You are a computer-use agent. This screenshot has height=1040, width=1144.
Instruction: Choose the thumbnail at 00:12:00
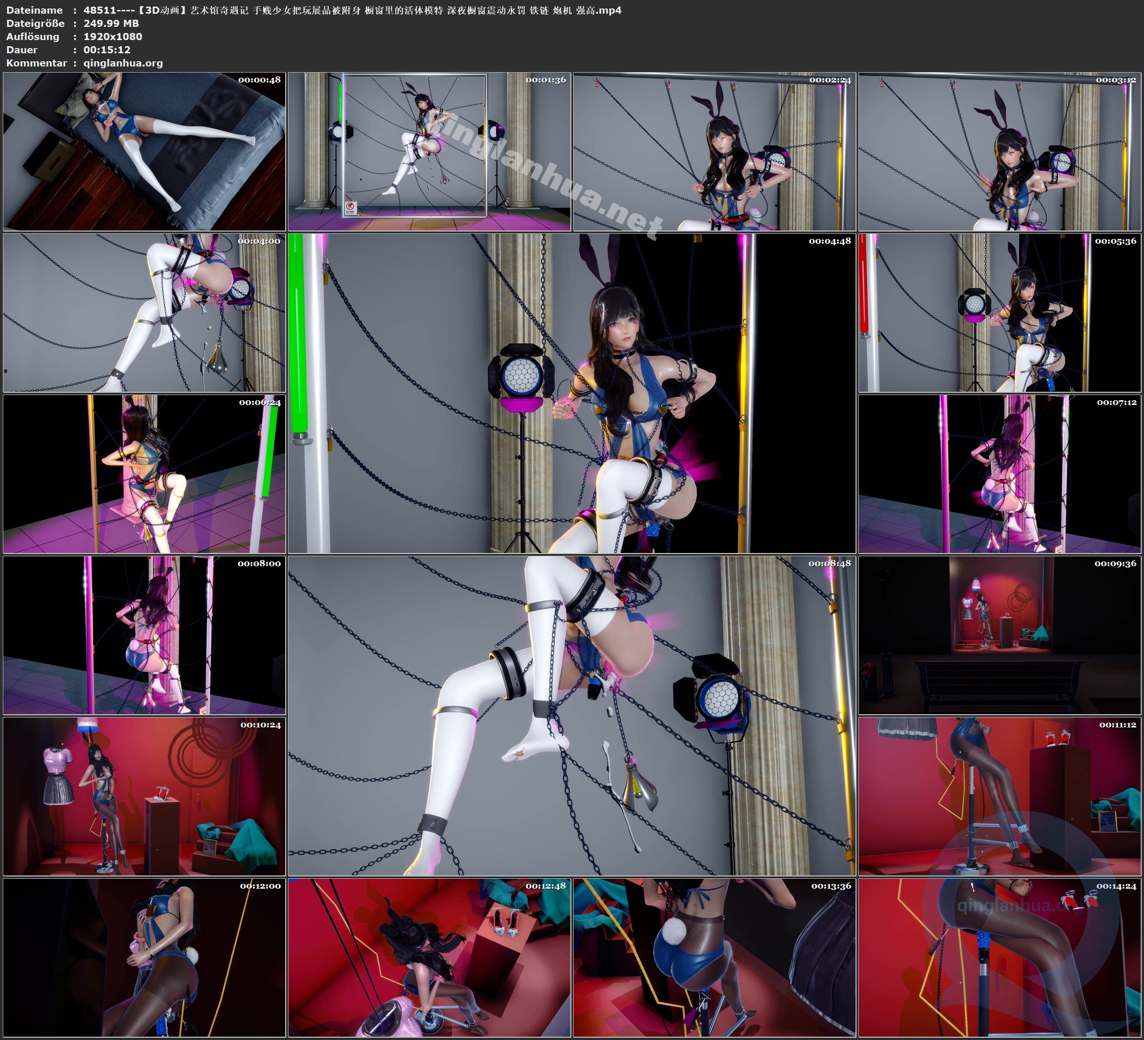[x=144, y=957]
